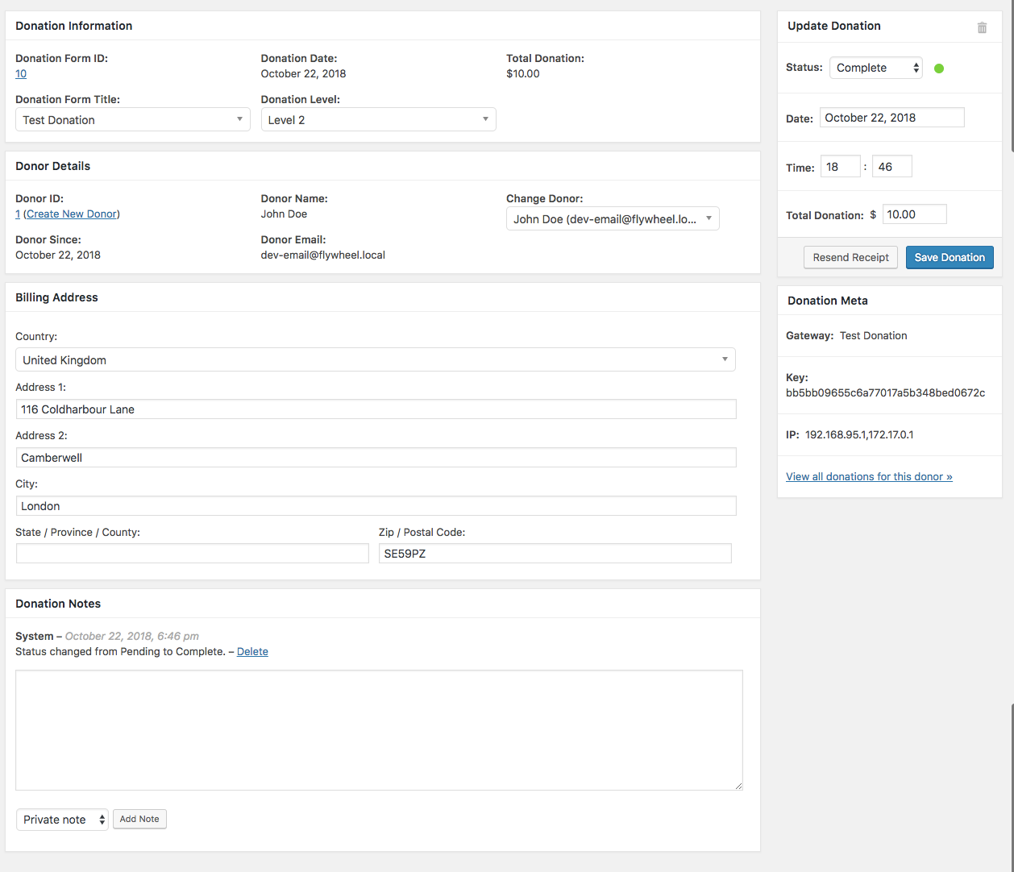View all donations for this donor
This screenshot has width=1014, height=872.
869,477
